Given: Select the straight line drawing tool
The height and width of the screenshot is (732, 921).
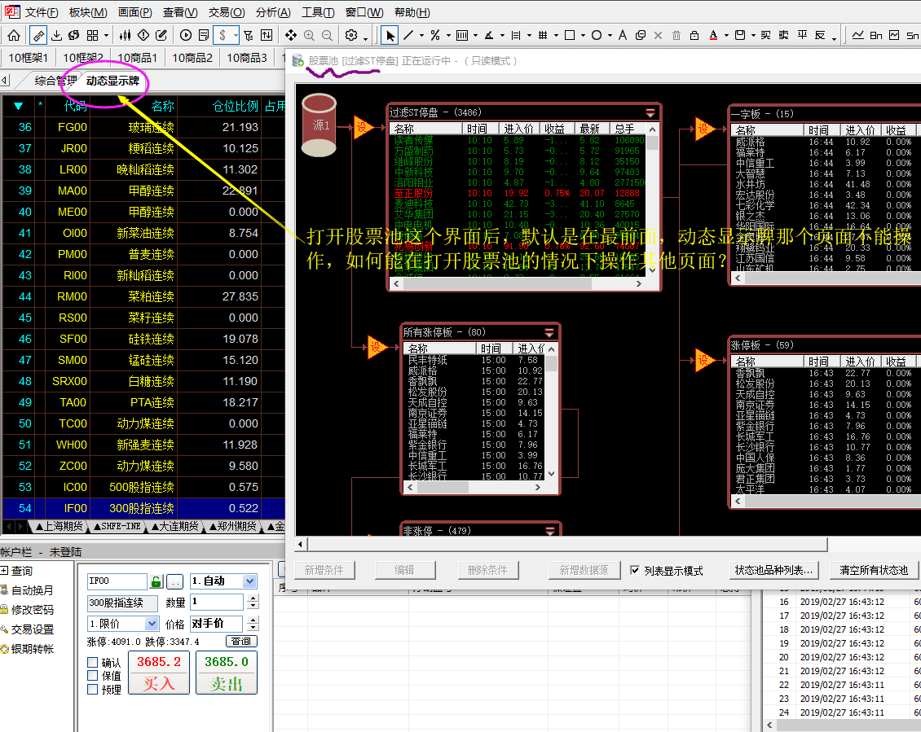Looking at the screenshot, I should point(409,35).
